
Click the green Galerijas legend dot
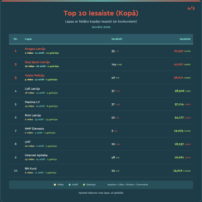pos(84,185)
